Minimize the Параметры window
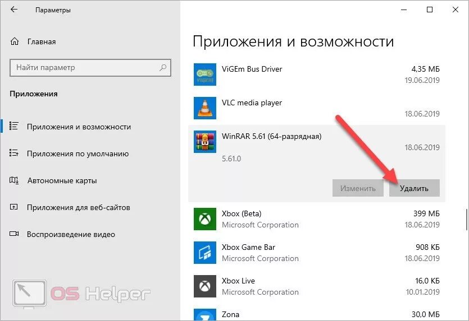 coord(404,10)
